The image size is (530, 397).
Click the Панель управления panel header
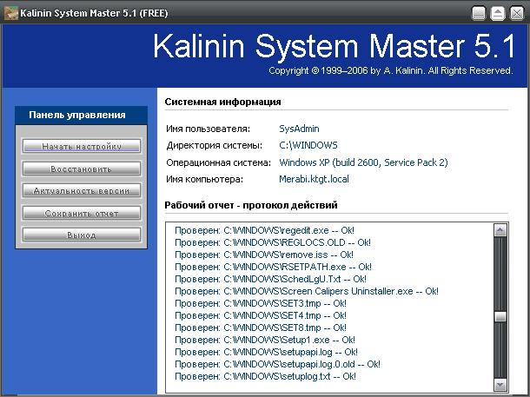pos(81,116)
